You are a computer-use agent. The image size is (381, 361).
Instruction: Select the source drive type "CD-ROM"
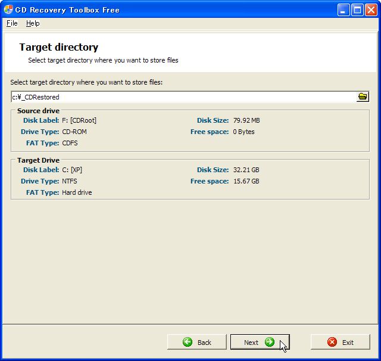[74, 132]
